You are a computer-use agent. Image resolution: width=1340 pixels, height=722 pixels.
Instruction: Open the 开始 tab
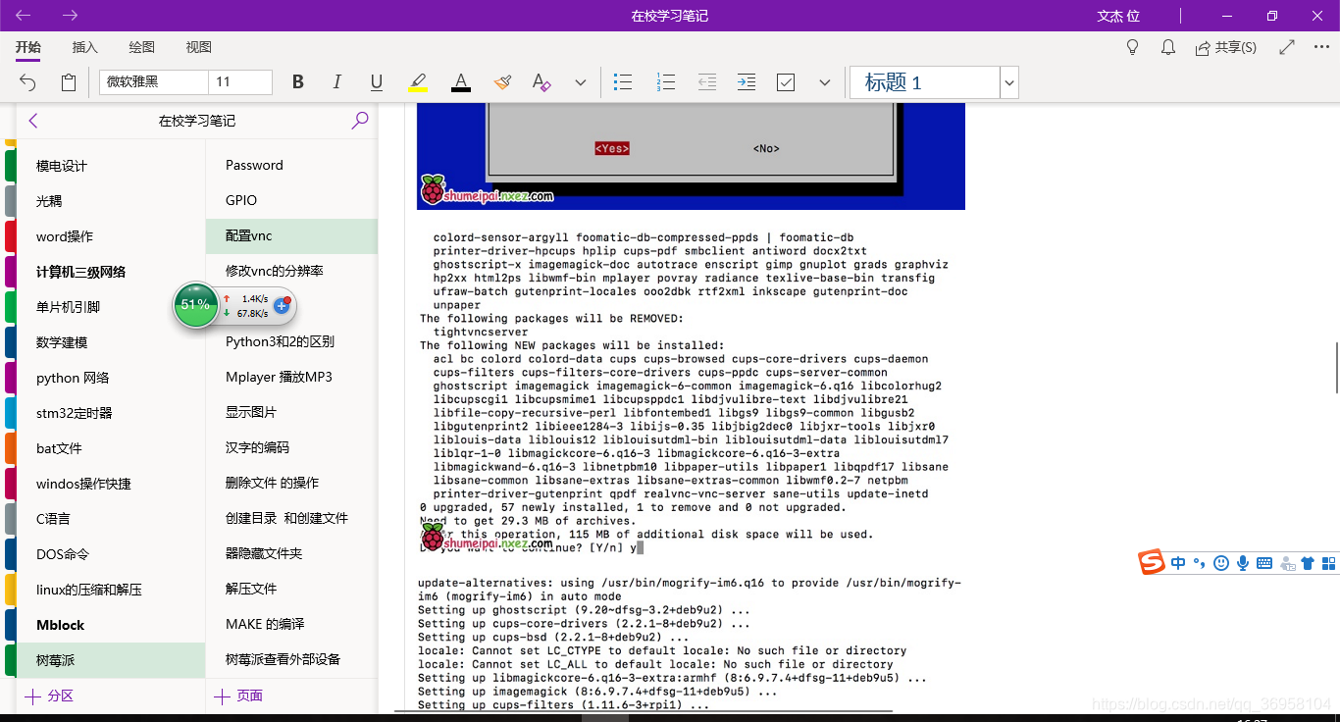pos(28,47)
